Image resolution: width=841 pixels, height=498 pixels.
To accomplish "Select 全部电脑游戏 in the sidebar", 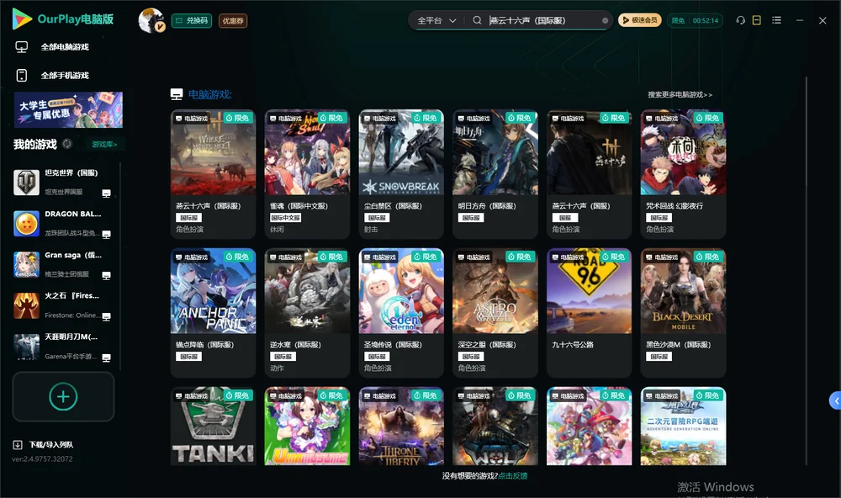I will (52, 47).
